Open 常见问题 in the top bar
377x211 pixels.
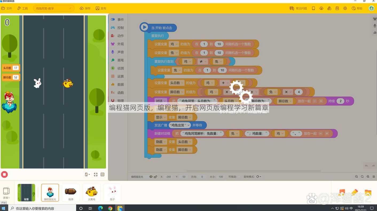298,8
